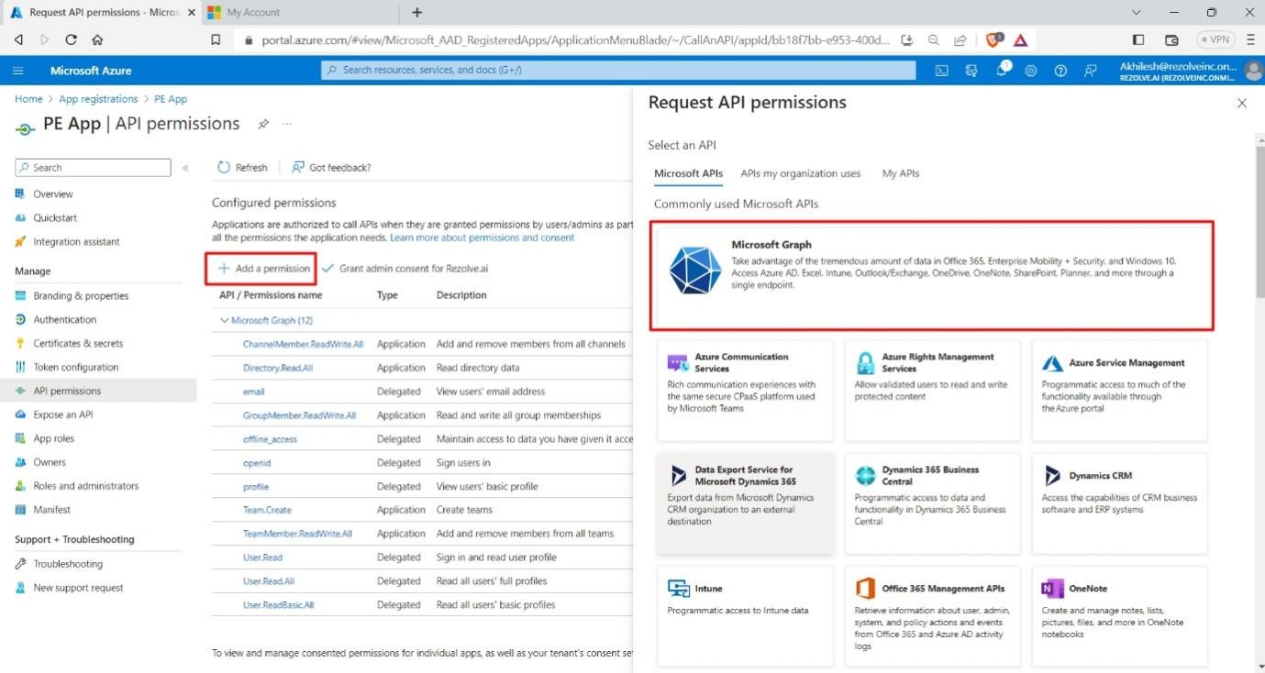Select the Azure Rights Management Services card
Screen dimensions: 1265x673
click(x=932, y=391)
